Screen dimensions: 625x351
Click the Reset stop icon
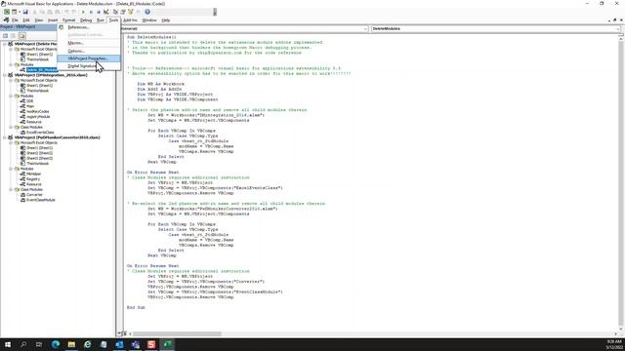(x=99, y=12)
